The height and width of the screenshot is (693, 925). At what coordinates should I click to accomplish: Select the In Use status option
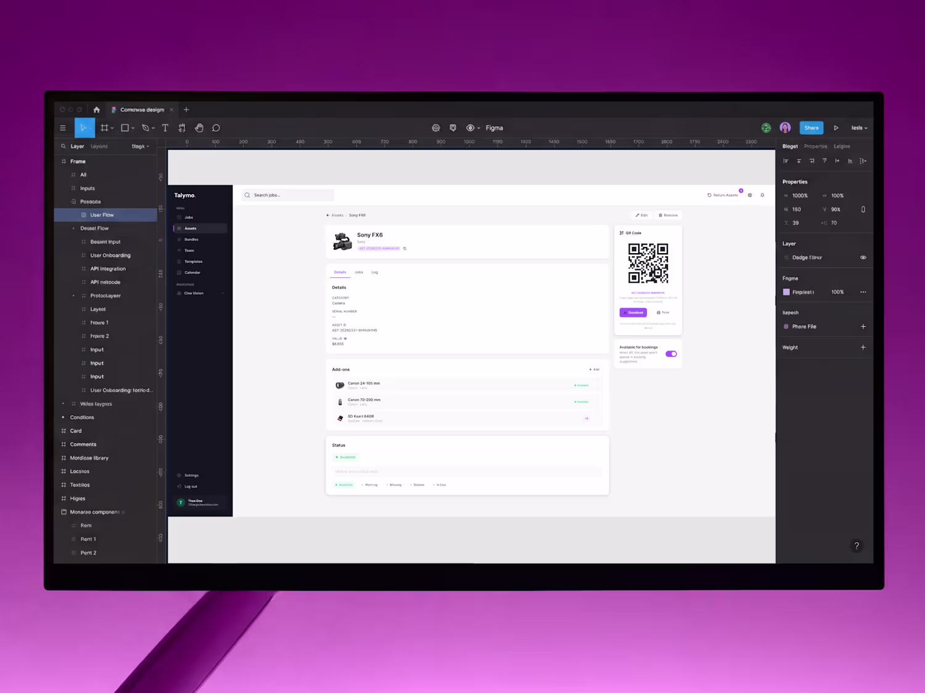click(x=440, y=485)
